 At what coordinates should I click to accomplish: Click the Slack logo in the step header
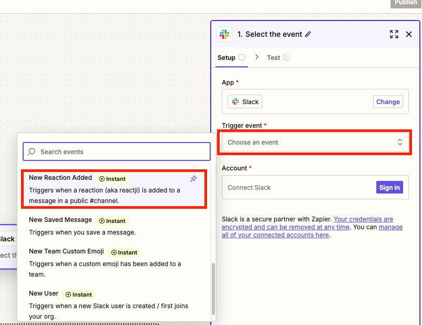224,34
